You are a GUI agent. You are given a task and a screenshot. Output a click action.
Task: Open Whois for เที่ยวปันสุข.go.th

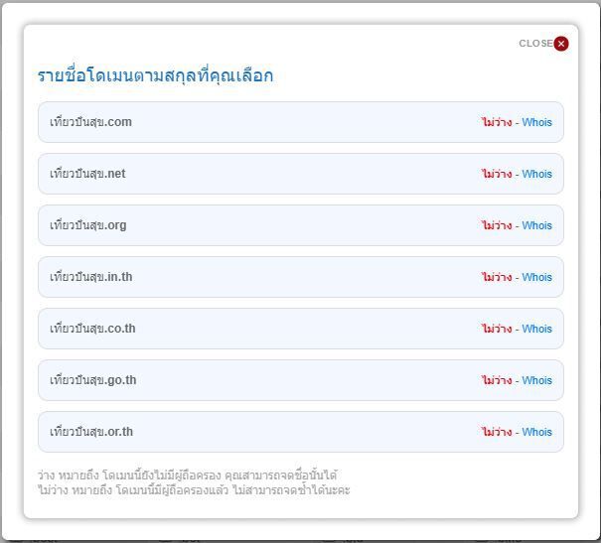click(537, 380)
